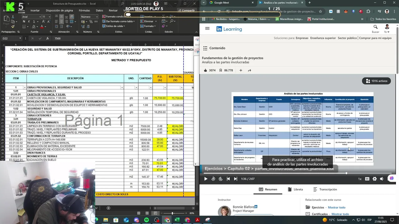399x224 pixels.
Task: Click the insert function fx icon
Action: [47, 38]
